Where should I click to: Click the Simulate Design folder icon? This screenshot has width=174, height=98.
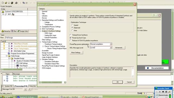point(12,58)
